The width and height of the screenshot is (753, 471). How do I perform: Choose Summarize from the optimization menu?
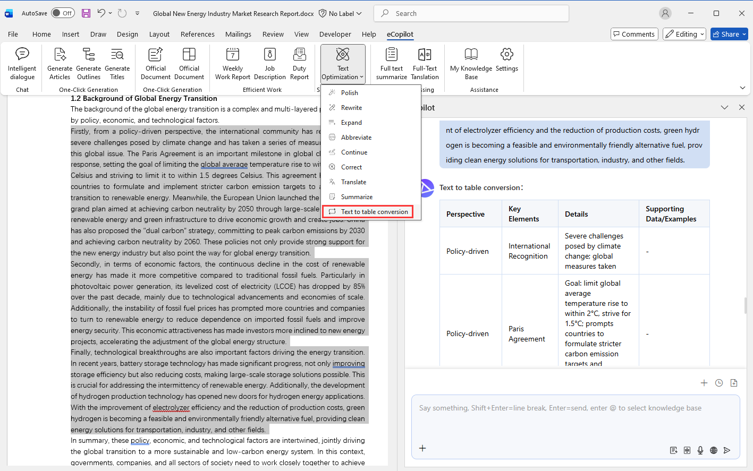[357, 197]
